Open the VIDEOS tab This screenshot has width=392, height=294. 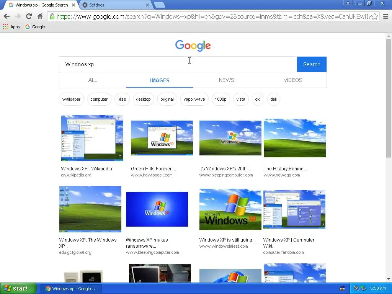click(x=293, y=80)
